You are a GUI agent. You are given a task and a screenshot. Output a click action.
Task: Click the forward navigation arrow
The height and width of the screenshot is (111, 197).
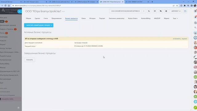point(2,6)
